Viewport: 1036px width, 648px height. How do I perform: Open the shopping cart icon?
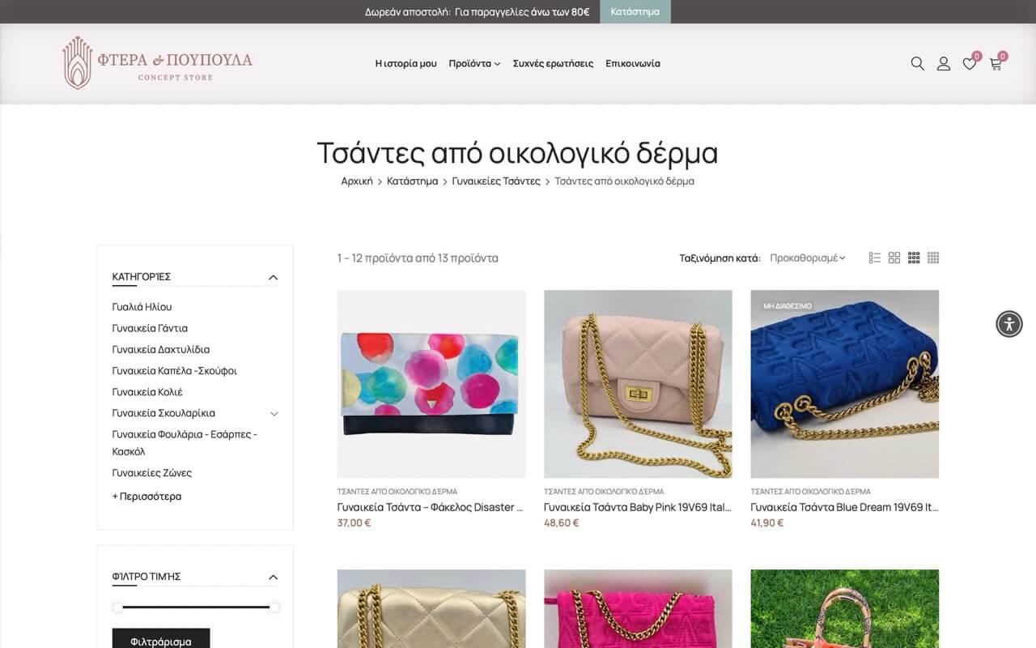pyautogui.click(x=996, y=63)
